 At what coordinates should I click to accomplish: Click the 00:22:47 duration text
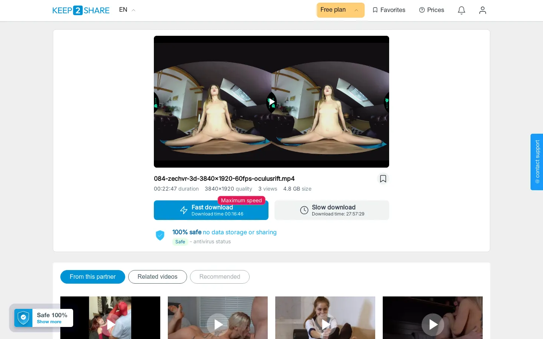(x=176, y=189)
